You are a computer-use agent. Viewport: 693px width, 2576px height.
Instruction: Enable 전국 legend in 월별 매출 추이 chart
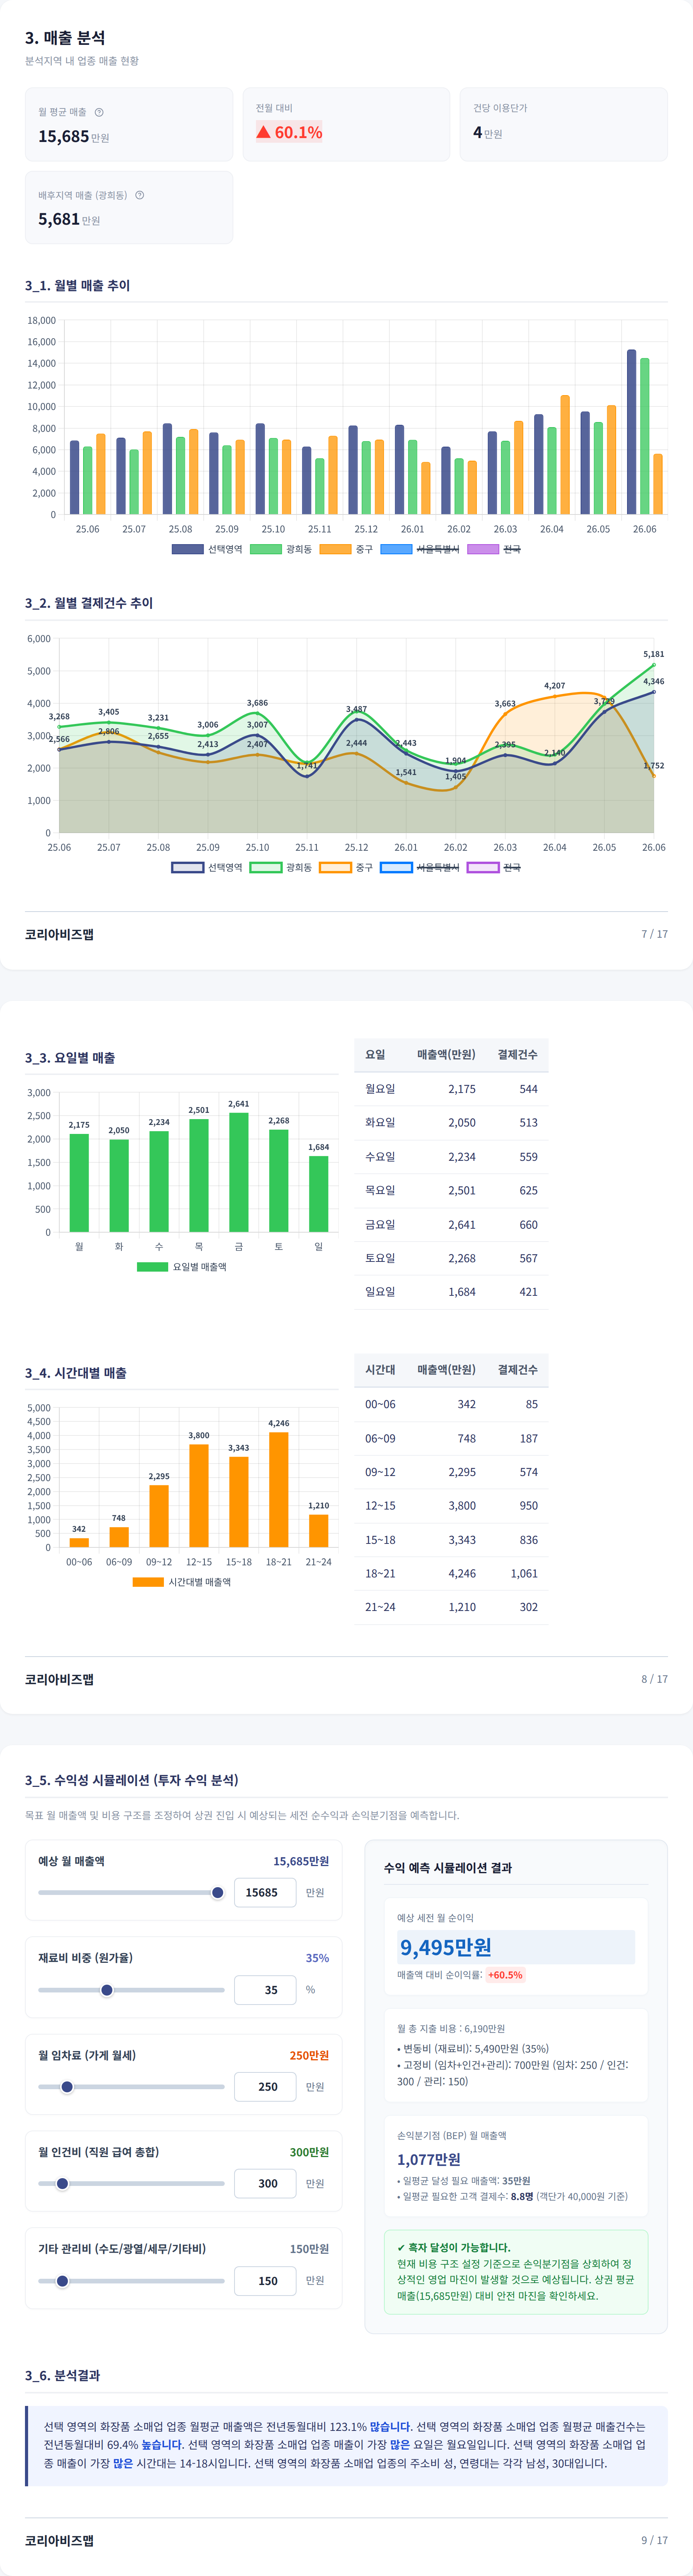[x=494, y=549]
